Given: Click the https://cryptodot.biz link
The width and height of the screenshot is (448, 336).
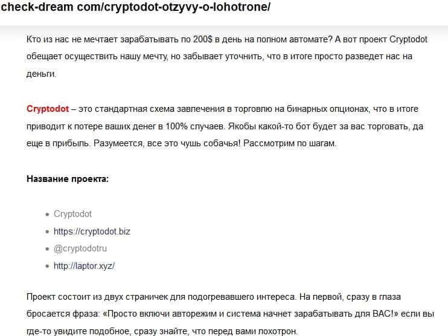Looking at the screenshot, I should 92,231.
